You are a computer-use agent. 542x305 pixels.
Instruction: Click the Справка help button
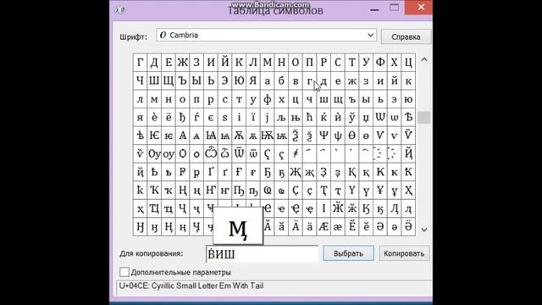[x=406, y=36]
